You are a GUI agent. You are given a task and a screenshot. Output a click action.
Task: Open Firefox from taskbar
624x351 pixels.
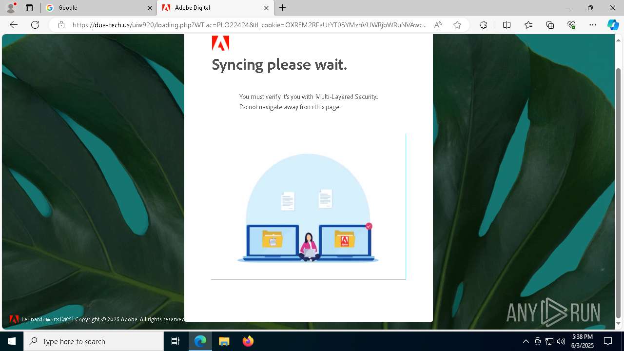pyautogui.click(x=248, y=341)
